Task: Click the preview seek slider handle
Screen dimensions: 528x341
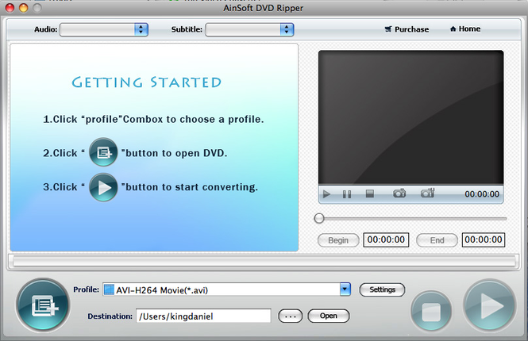Action: [x=319, y=218]
